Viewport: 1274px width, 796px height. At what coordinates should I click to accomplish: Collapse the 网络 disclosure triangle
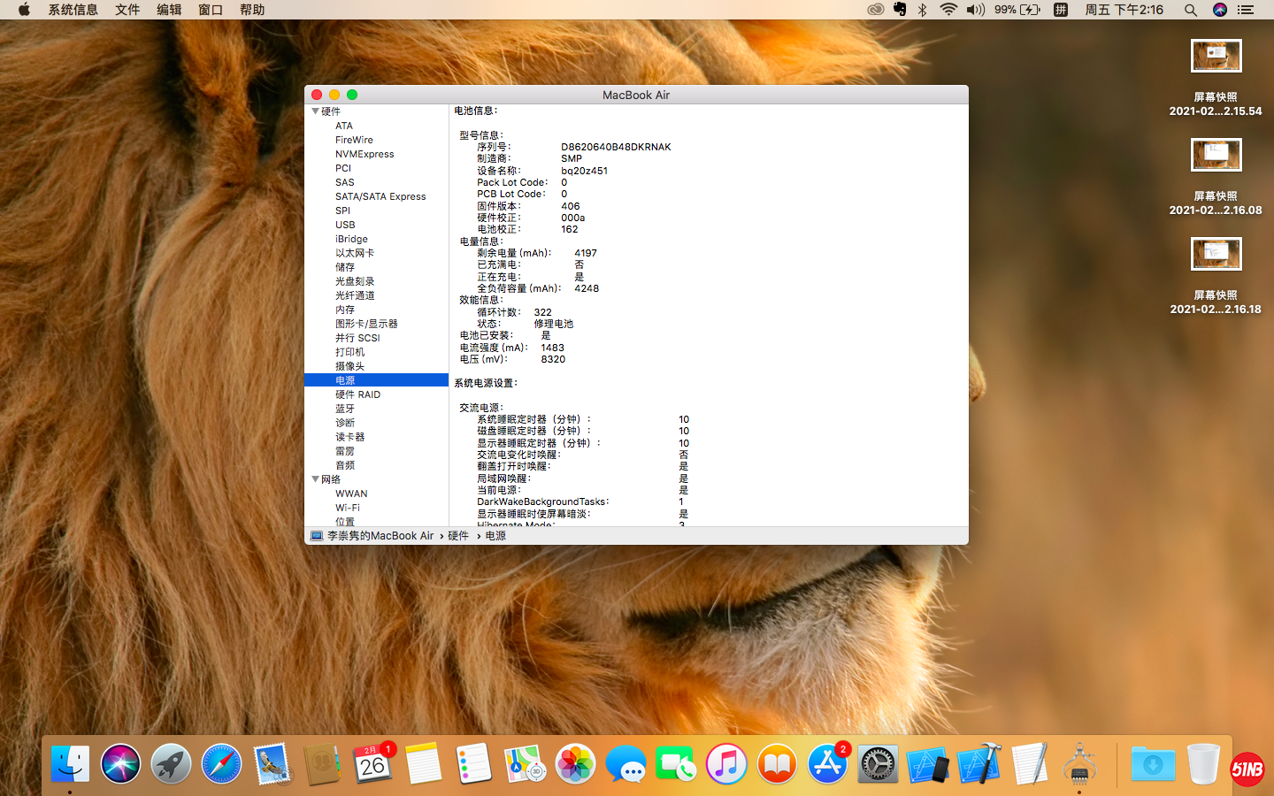315,479
